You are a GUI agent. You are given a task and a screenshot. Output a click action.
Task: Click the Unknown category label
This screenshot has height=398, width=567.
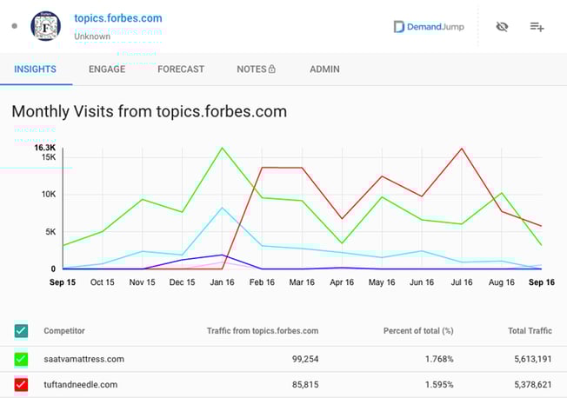click(x=92, y=36)
